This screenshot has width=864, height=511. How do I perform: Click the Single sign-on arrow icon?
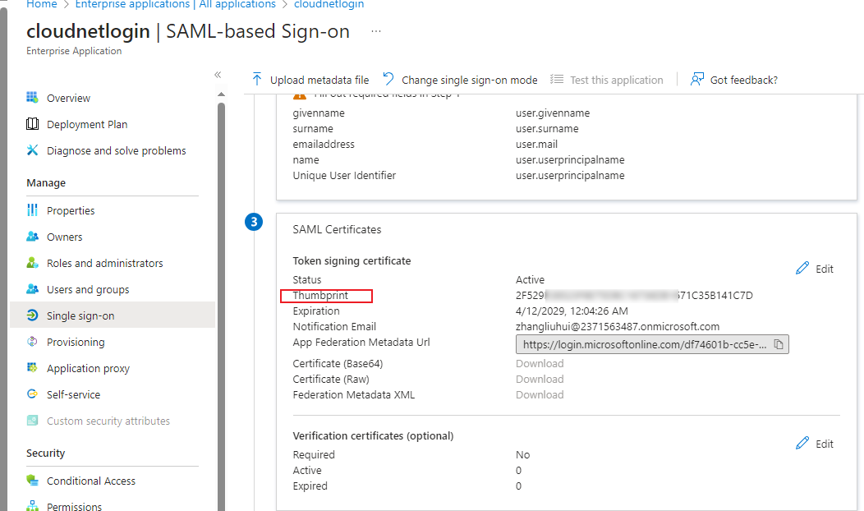click(33, 315)
